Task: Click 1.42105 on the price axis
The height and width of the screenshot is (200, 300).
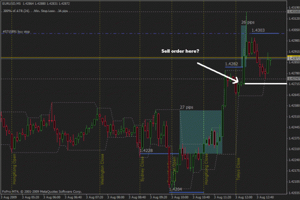Action: (294, 181)
